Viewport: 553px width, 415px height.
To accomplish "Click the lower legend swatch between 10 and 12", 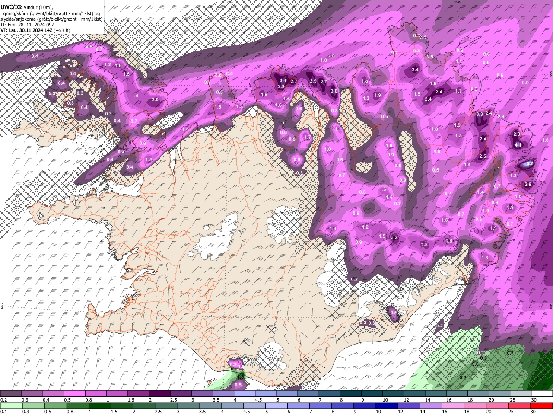I will coord(387,405).
